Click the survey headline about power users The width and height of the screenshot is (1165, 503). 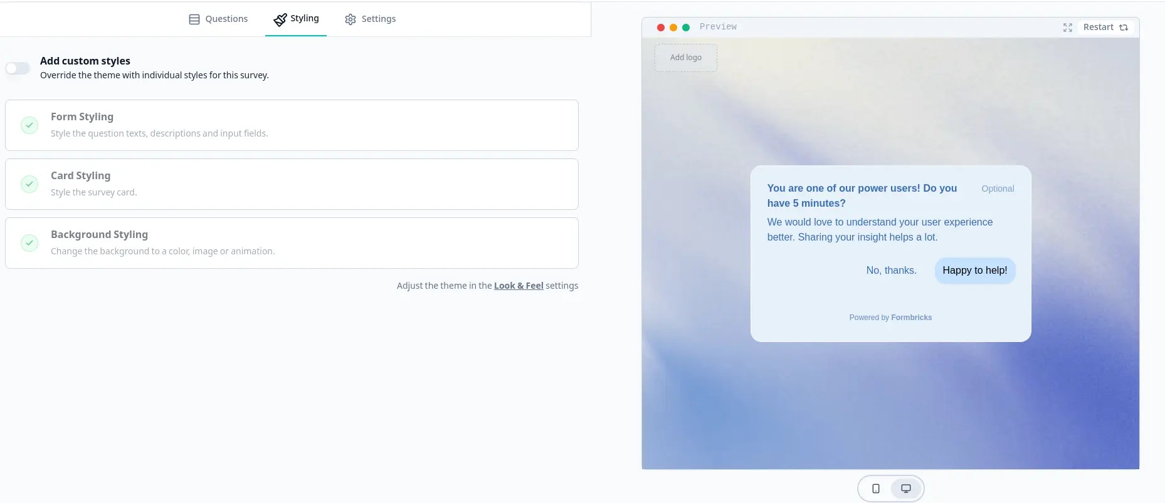(x=862, y=195)
